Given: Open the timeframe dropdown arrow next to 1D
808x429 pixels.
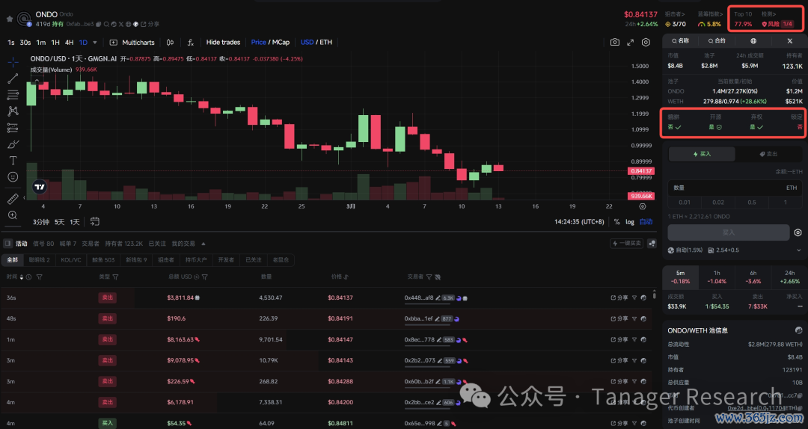Looking at the screenshot, I should coord(95,43).
